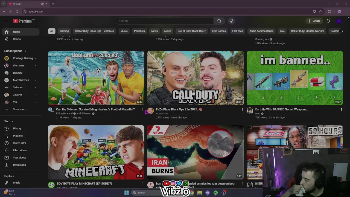Click the 7NEWS channel avatar
Viewport: 350px width, 197px height.
[x=151, y=185]
